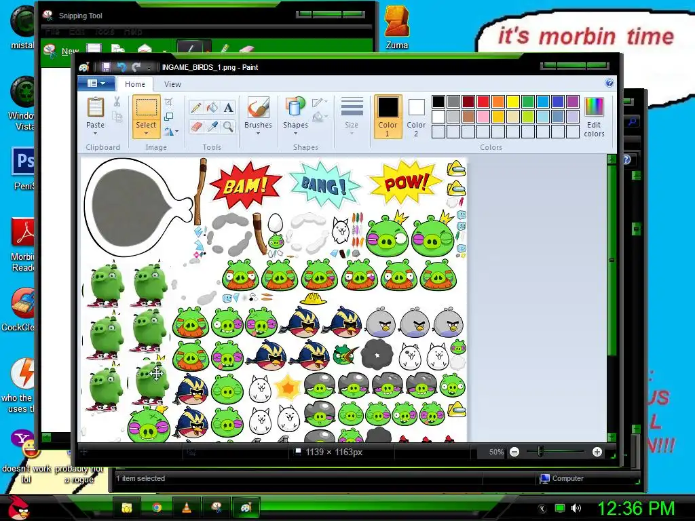Screen dimensions: 695x521
Task: Open the Shapes gallery icon
Action: [295, 108]
